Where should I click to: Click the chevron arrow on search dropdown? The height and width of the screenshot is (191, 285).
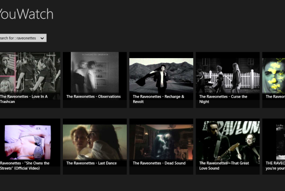click(42, 38)
